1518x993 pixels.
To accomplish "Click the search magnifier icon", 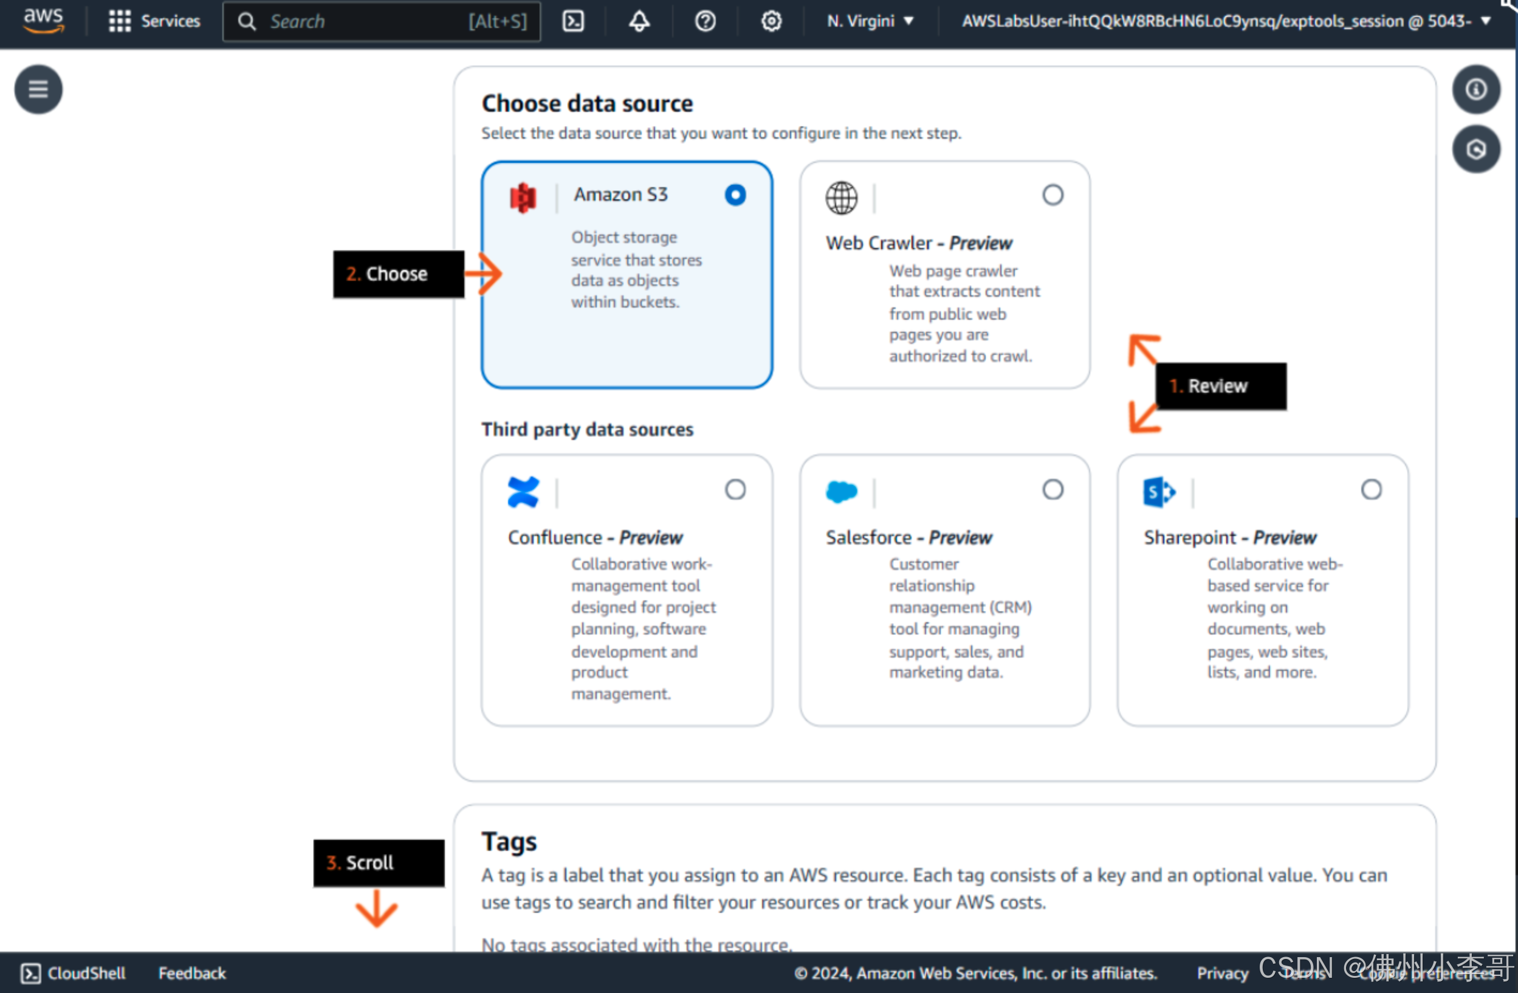I will click(x=247, y=22).
